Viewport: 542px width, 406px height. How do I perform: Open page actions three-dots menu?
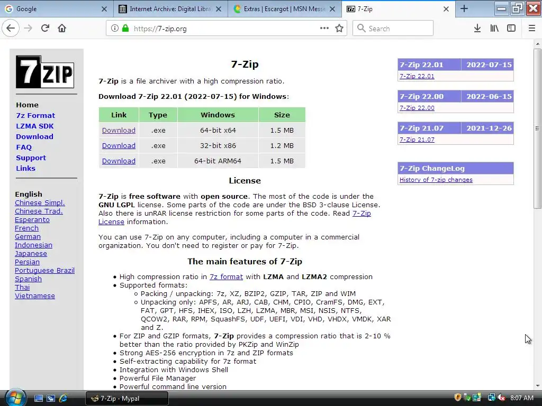click(x=324, y=29)
